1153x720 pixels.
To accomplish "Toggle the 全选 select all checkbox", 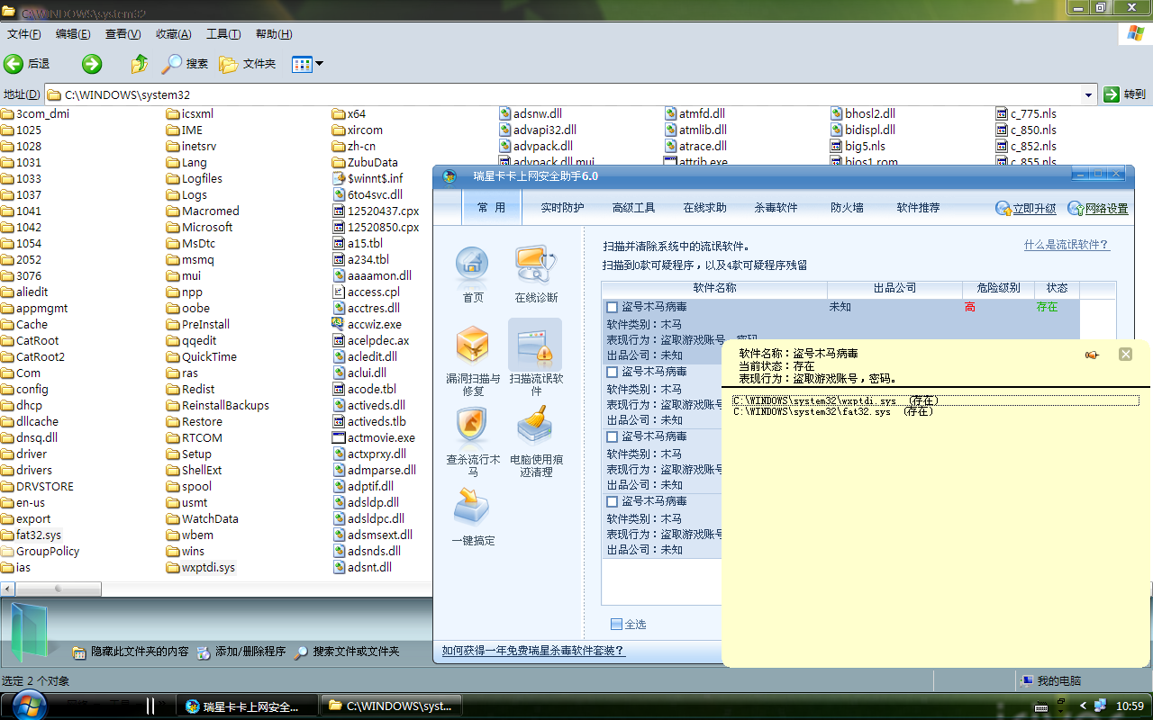I will tap(616, 624).
